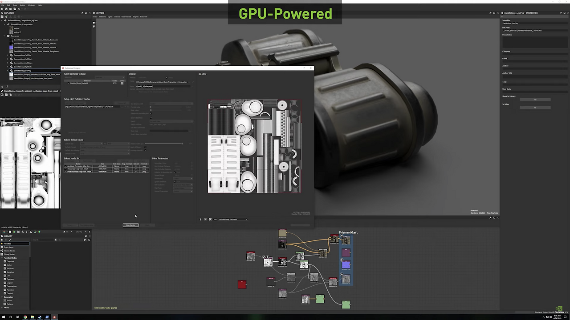Toggle Ambient Occlusion Map baker checkbox
The height and width of the screenshot is (320, 570).
click(65, 166)
